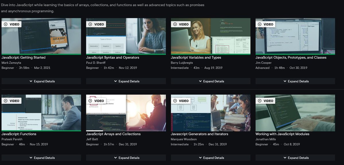The height and width of the screenshot is (165, 344).
Task: Click thumbnail of JavaScript Arrays and Collections
Action: (126, 113)
